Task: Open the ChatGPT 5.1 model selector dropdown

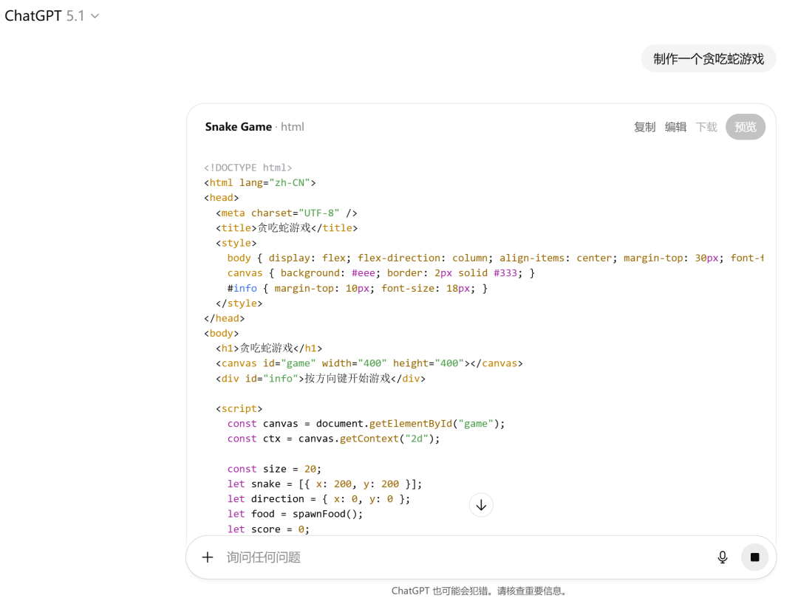Action: (x=52, y=16)
